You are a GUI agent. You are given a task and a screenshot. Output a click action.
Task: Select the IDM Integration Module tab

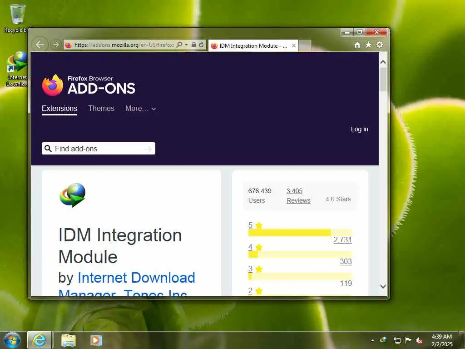tap(253, 46)
